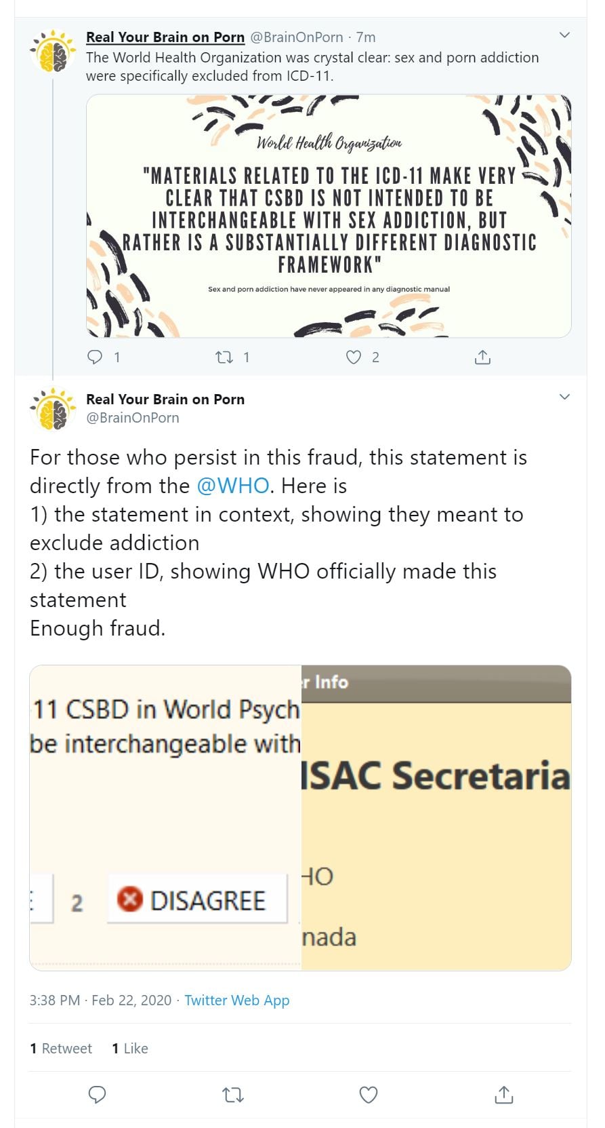Viewport: 605px width, 1128px height.
Task: Open the World Health Organization quote image
Action: point(329,216)
